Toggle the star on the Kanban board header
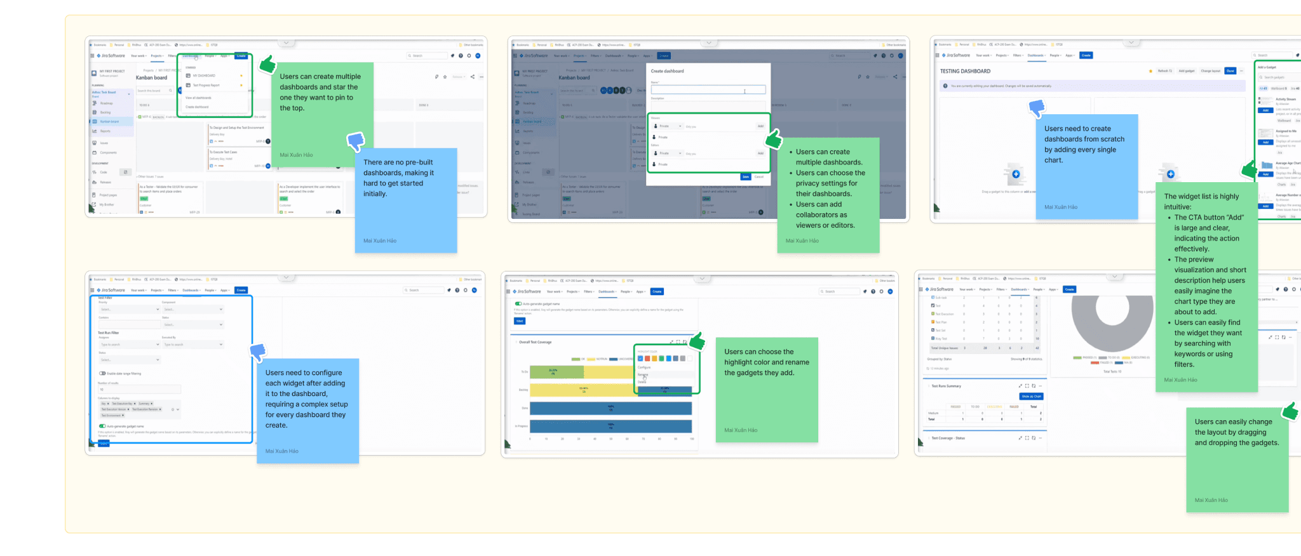The image size is (1301, 556). (x=445, y=77)
